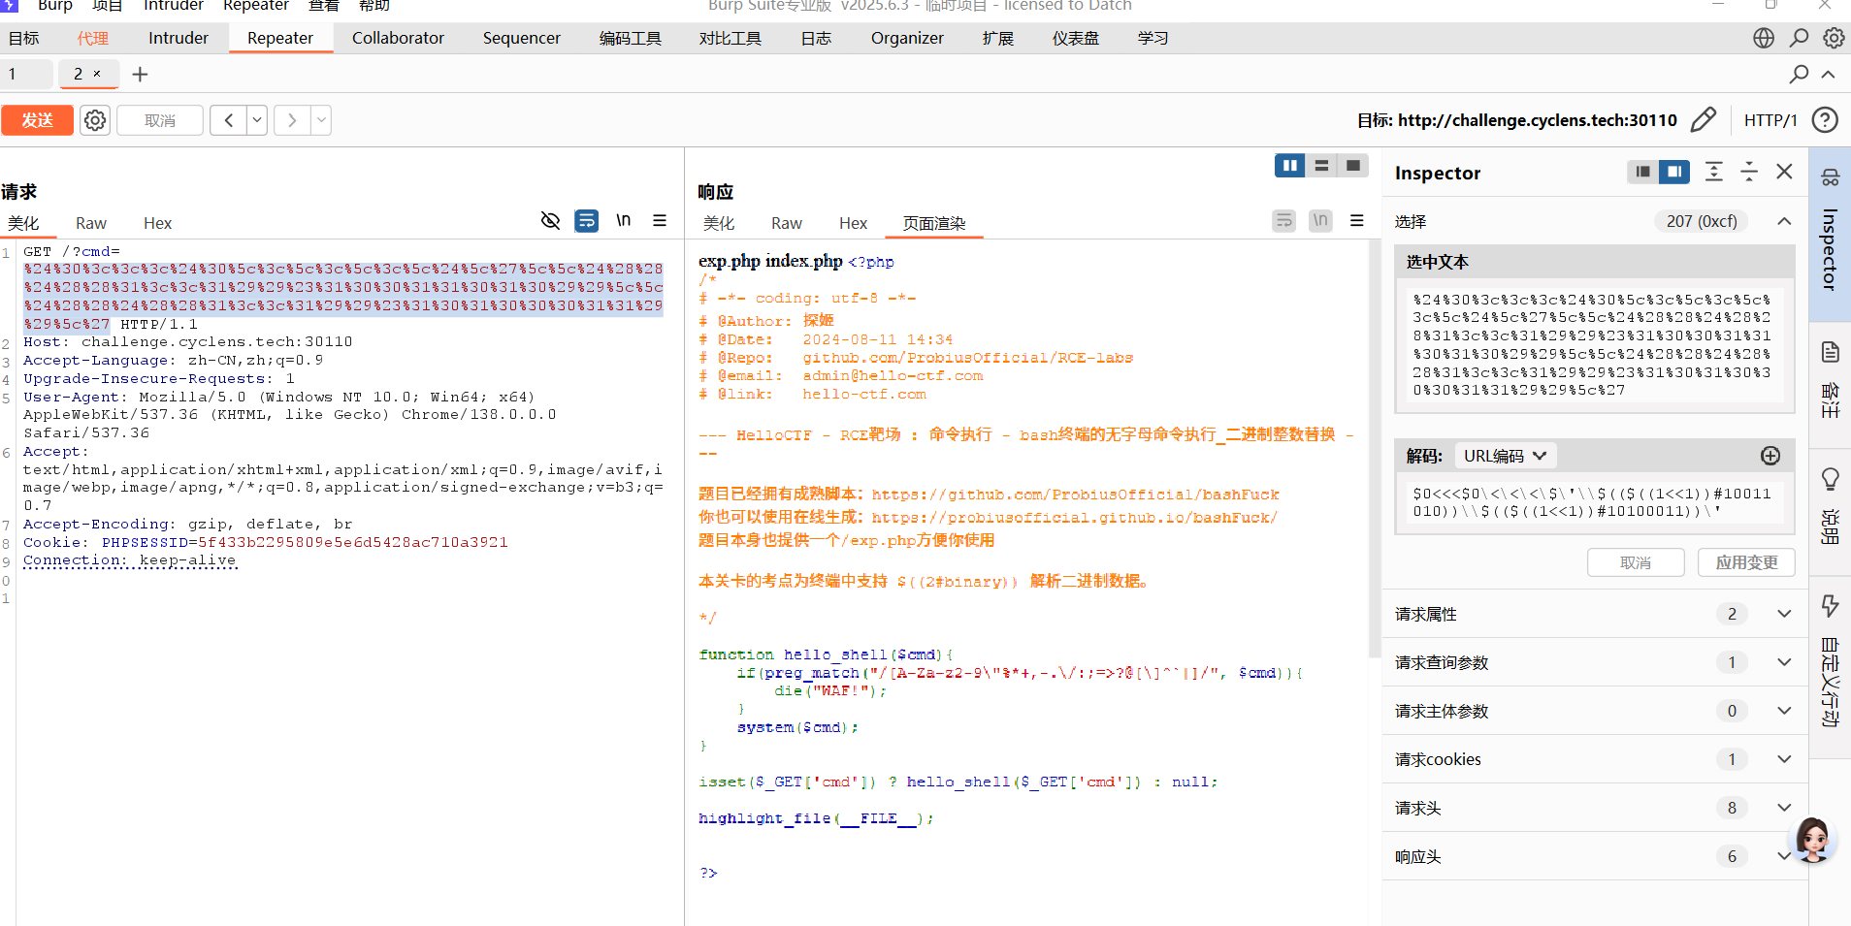Open the Sequencer tab
The height and width of the screenshot is (926, 1851).
click(522, 38)
